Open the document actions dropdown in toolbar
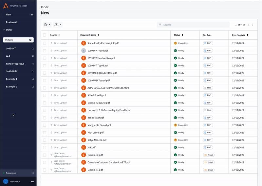Screen dimensions: 262x186 tap(47, 25)
